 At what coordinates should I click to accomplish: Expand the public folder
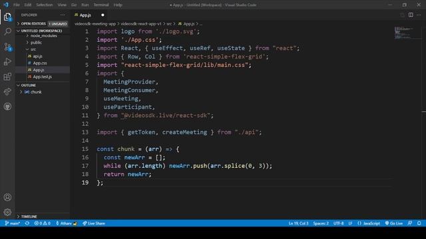click(x=36, y=42)
